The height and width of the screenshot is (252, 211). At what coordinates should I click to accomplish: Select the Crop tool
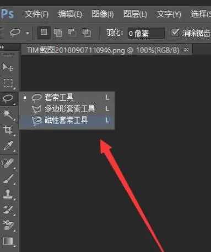(x=8, y=130)
